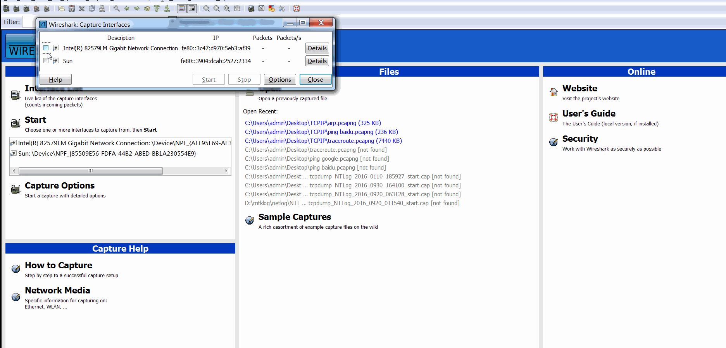This screenshot has height=348, width=726.
Task: Select IP address fe80::3904:dcab:2527:2334 in the dialog
Action: click(216, 61)
